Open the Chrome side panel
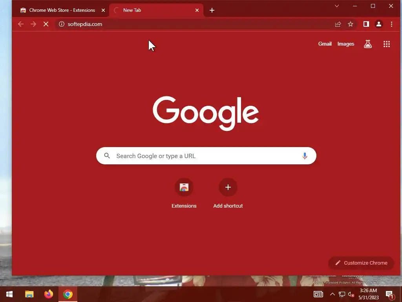Viewport: 402px width, 302px height. tap(366, 24)
